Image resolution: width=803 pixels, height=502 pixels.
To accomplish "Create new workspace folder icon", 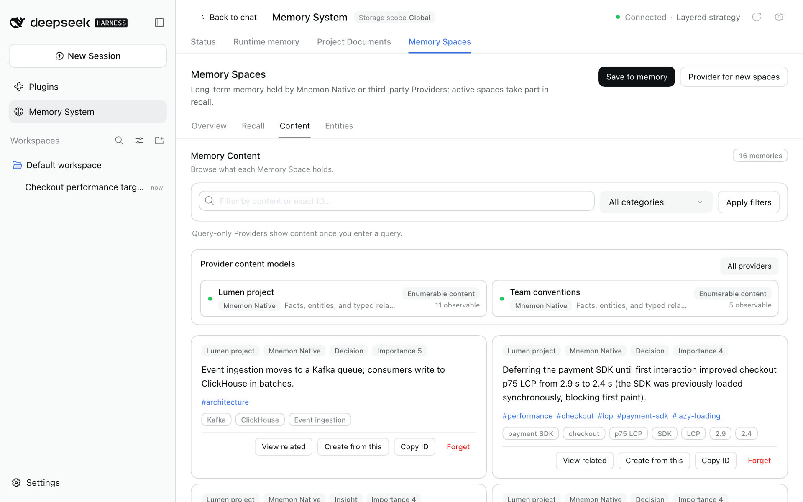I will [159, 141].
